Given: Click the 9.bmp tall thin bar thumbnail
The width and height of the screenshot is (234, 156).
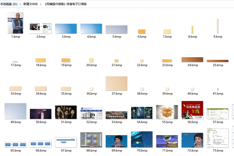Looking at the screenshot, I should (217, 26).
